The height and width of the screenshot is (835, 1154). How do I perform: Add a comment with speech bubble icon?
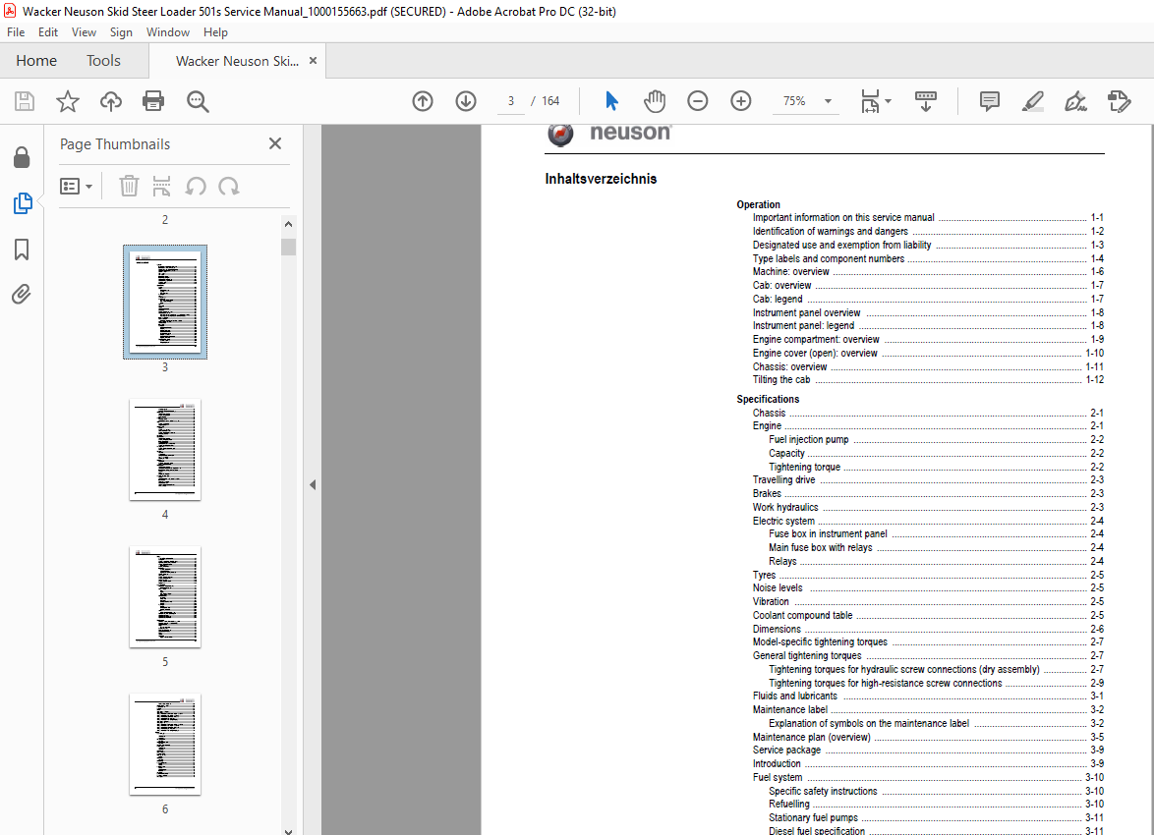point(990,101)
